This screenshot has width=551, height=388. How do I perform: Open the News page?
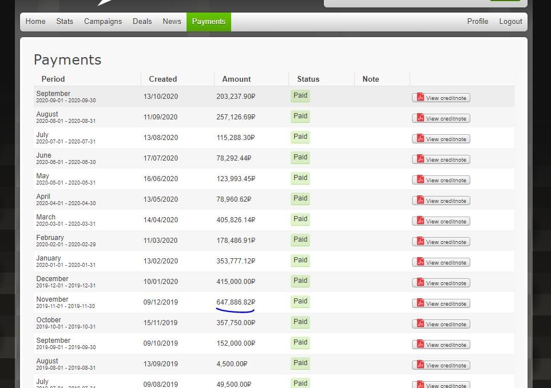pyautogui.click(x=172, y=22)
